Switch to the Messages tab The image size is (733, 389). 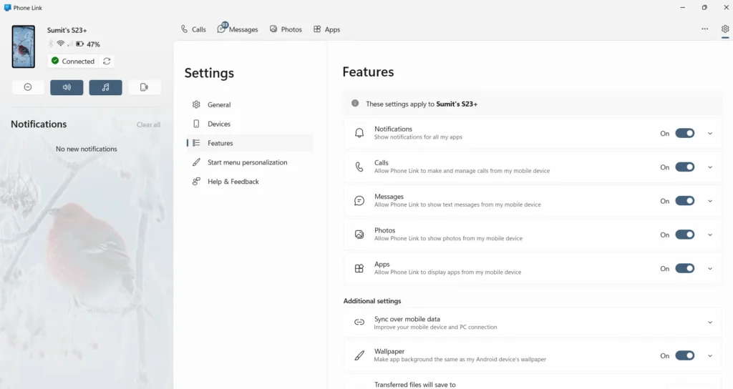click(238, 29)
